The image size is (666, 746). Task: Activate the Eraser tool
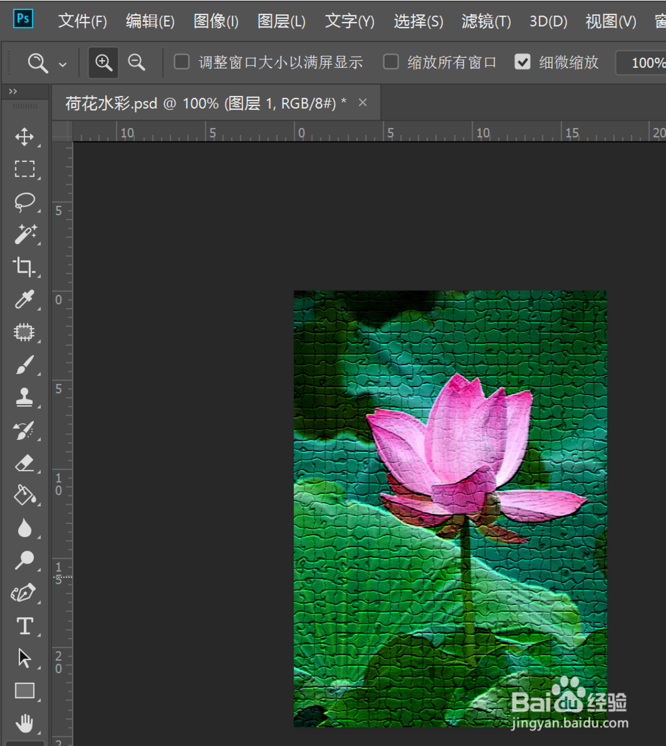coord(25,463)
